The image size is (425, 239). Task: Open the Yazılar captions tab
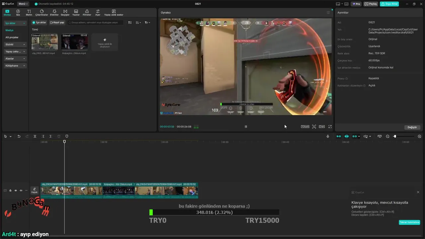76,13
